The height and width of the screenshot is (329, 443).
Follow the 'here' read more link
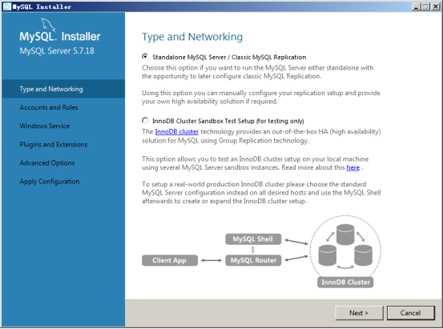click(x=352, y=167)
